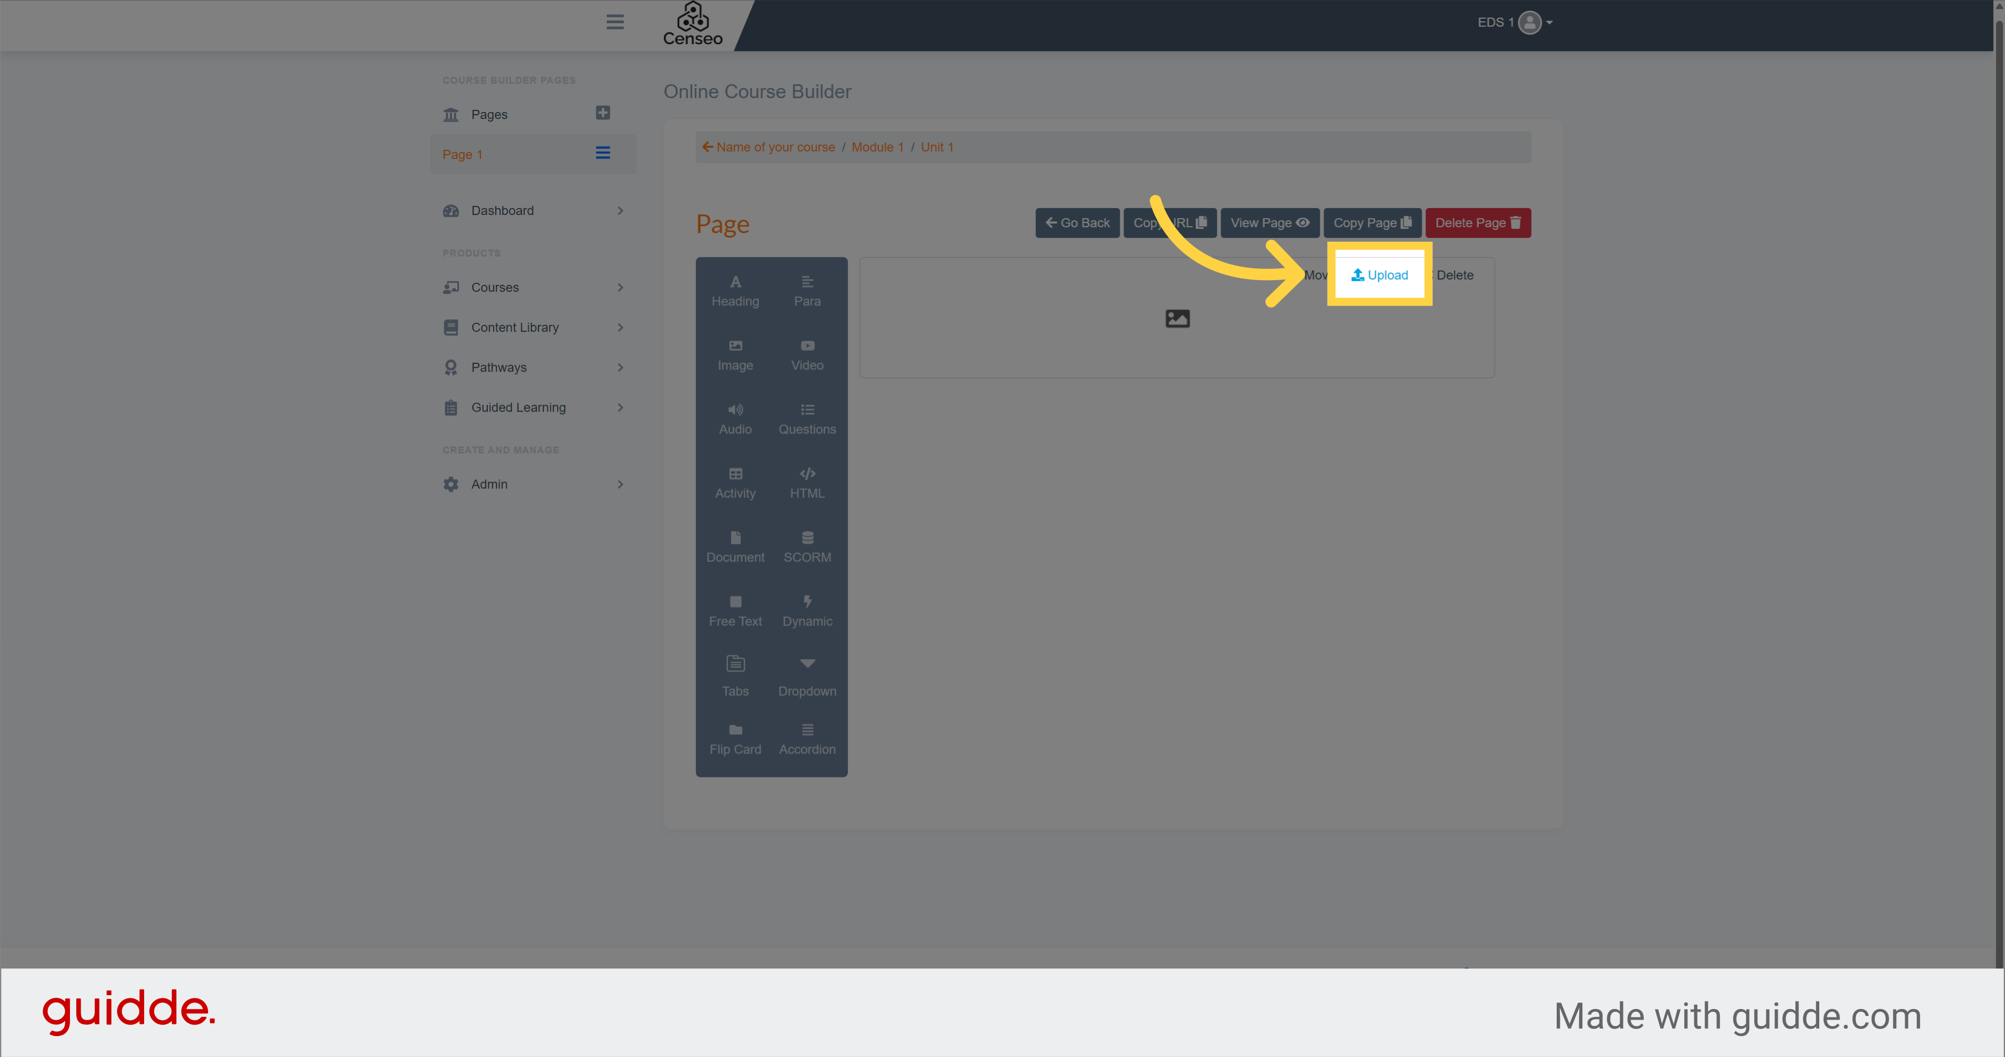
Task: Click the Upload button for image
Action: pos(1378,275)
